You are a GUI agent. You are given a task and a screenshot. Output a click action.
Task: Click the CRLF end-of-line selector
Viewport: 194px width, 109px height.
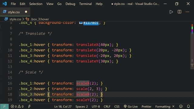tap(107, 107)
